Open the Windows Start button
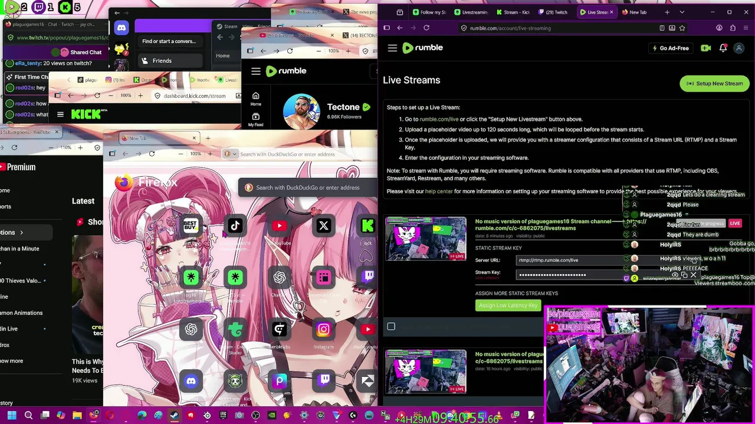 coord(12,416)
